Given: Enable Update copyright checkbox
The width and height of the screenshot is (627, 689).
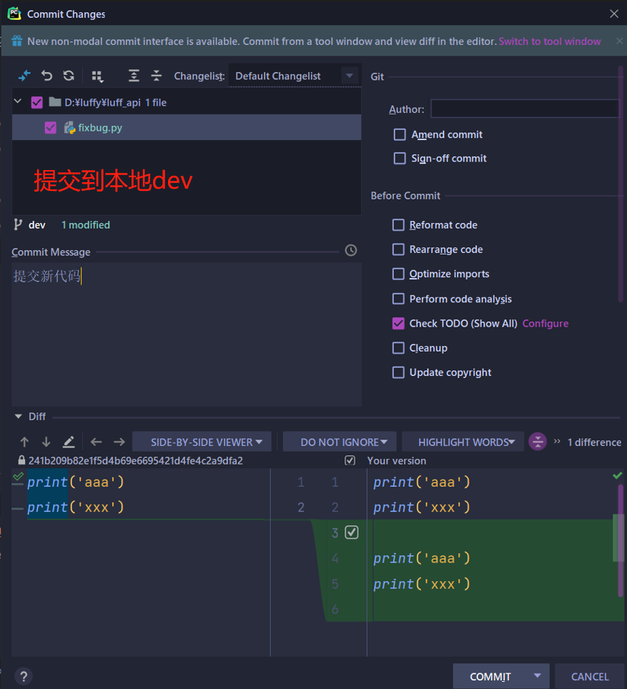Looking at the screenshot, I should tap(398, 372).
